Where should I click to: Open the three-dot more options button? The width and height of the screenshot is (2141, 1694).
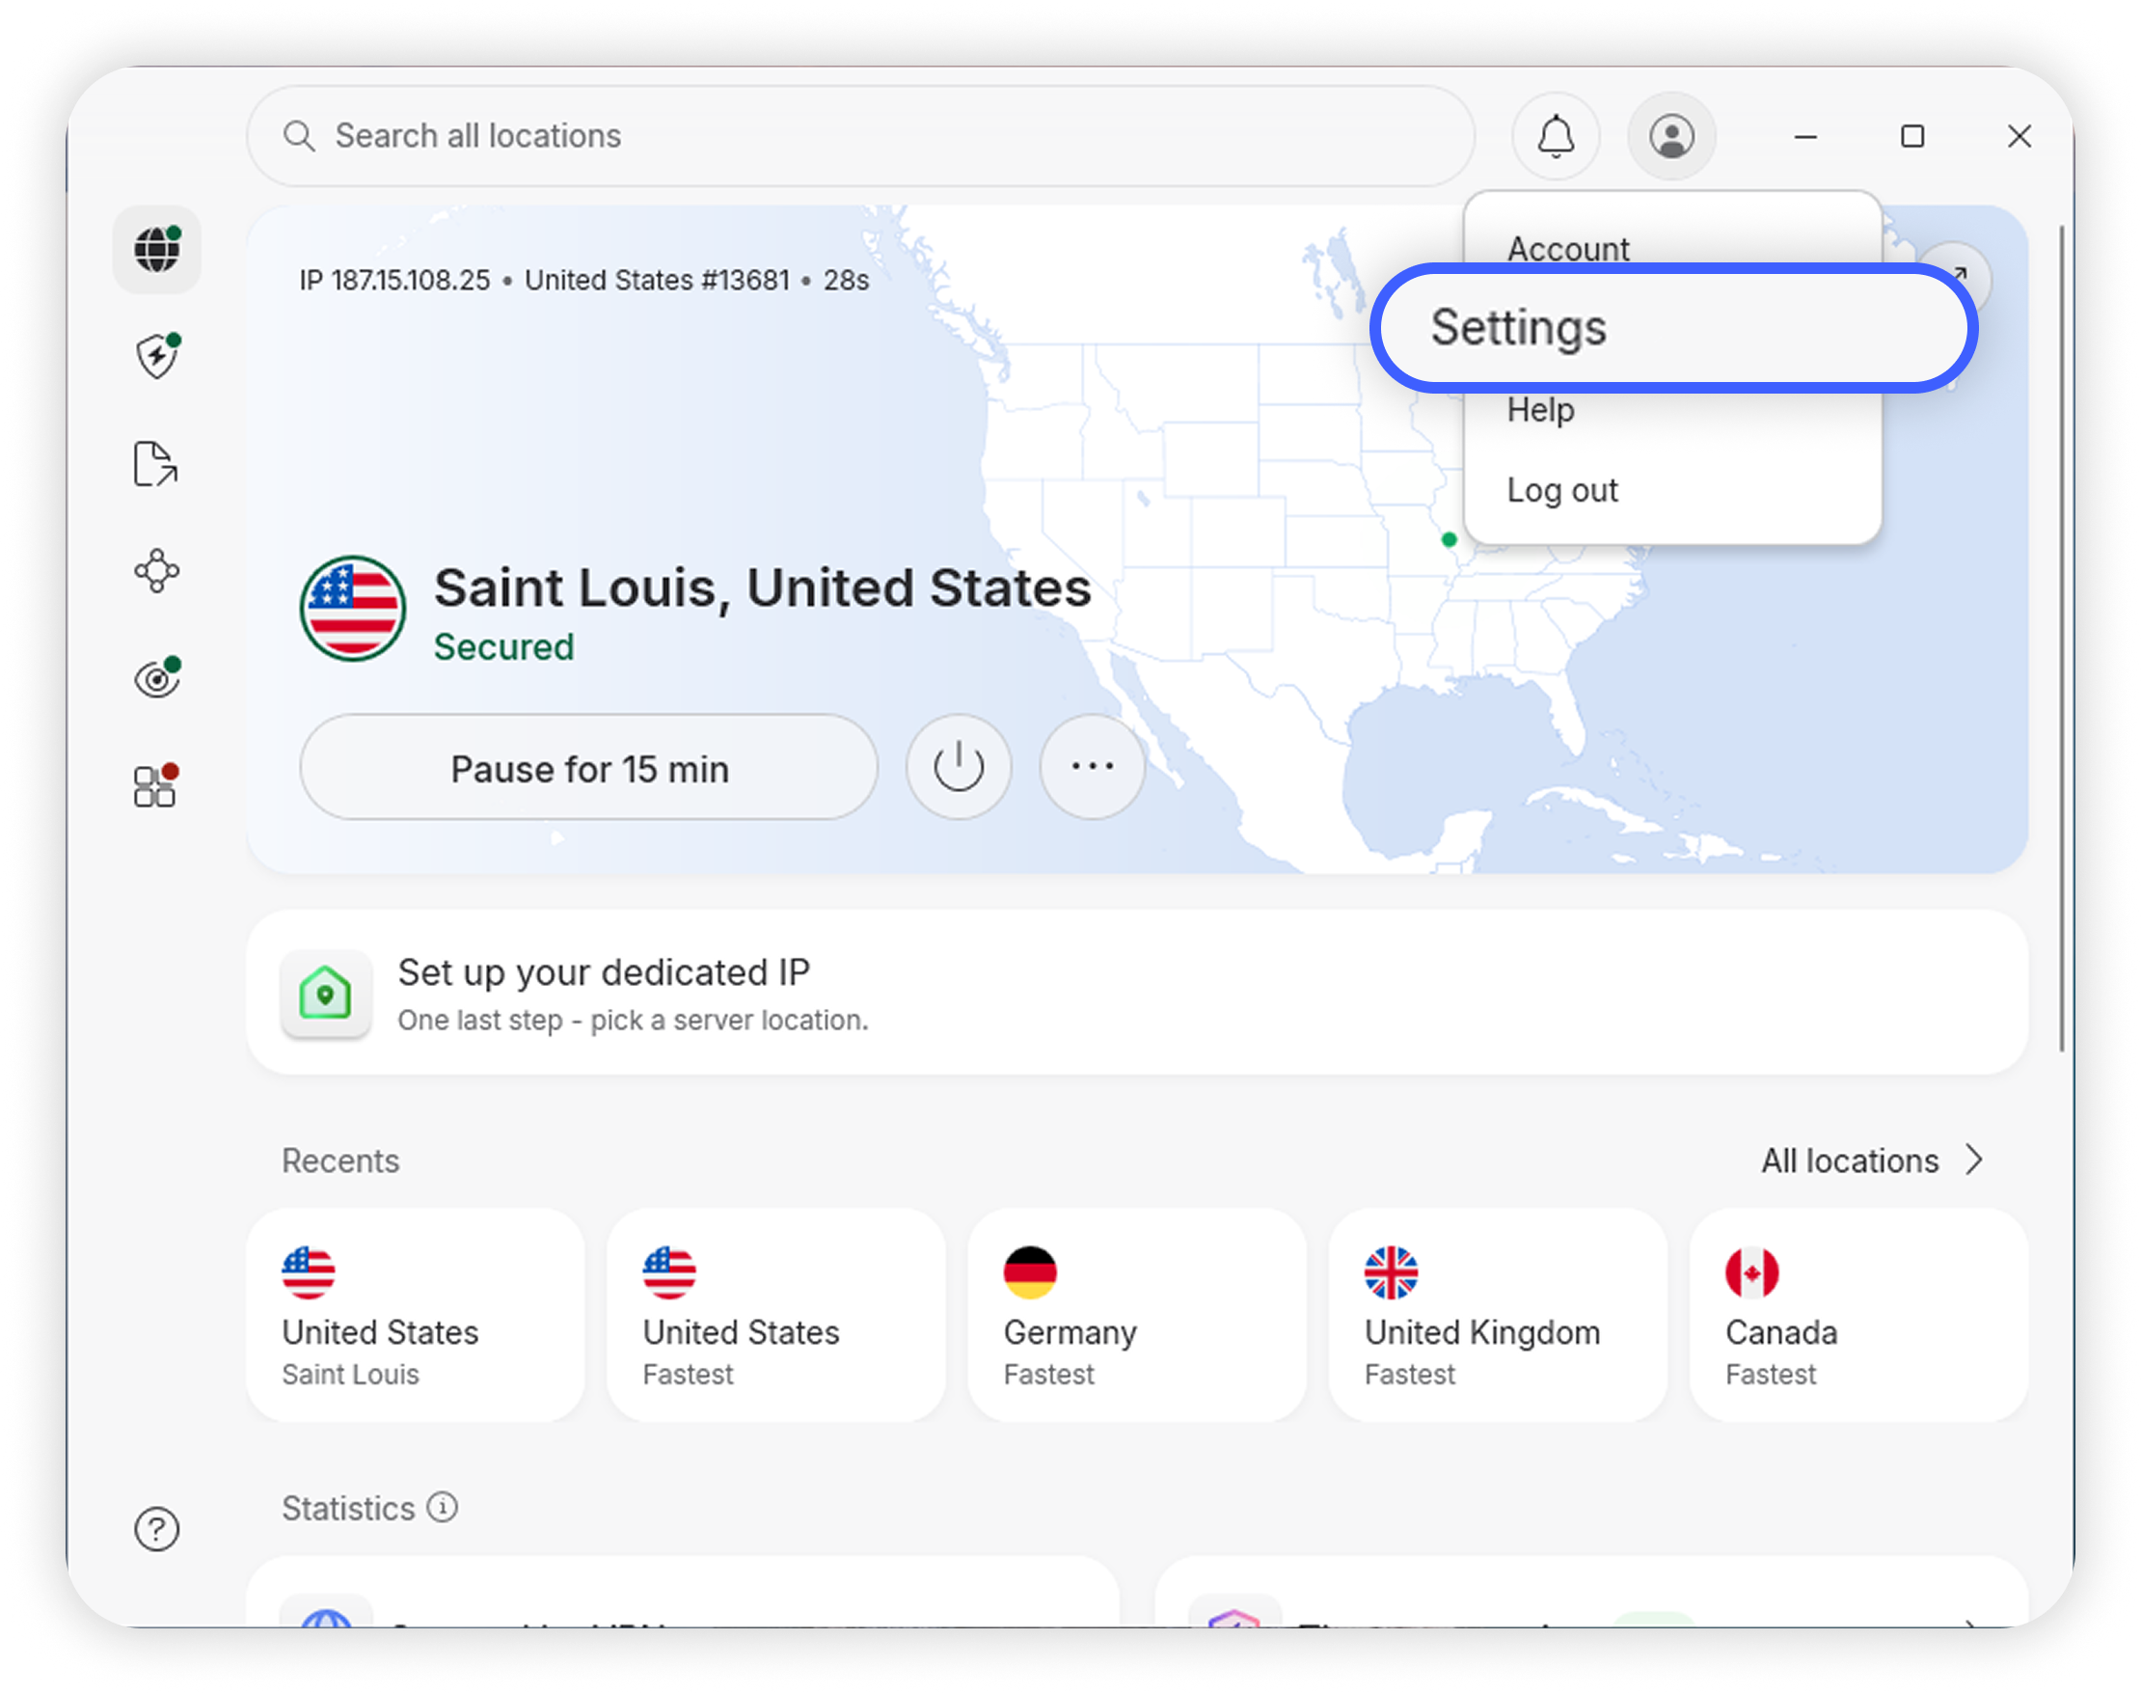(x=1092, y=766)
